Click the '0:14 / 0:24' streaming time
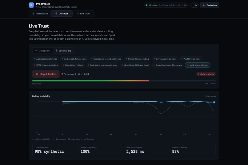 pyautogui.click(x=82, y=74)
